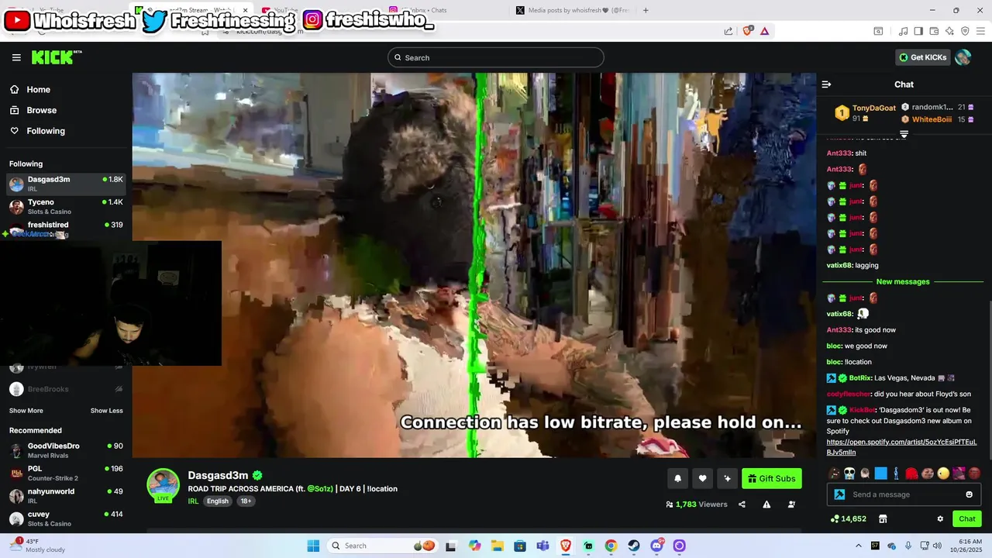The image size is (992, 558).
Task: Click the Dasgasd3m streamer name heading
Action: coord(218,475)
